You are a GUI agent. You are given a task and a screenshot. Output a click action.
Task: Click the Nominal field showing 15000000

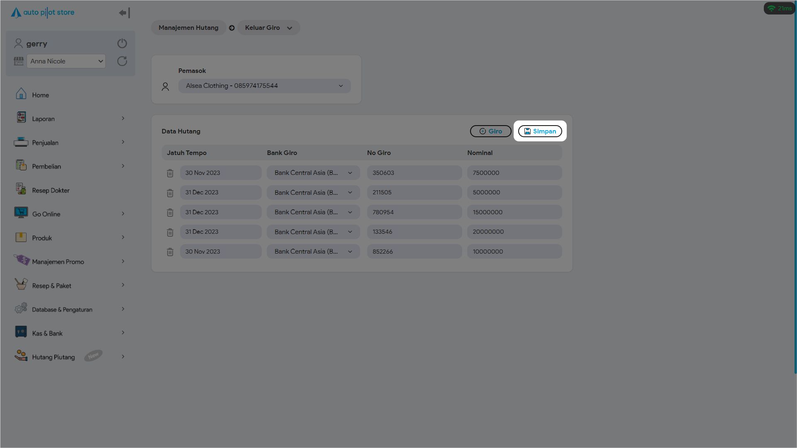tap(514, 212)
